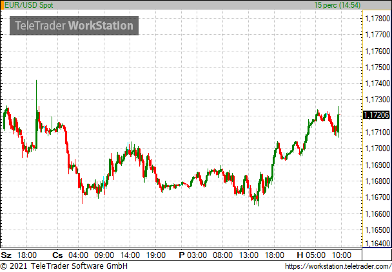This screenshot has width=392, height=272.
Task: Click the 04:00 time axis label
Action: 78,255
